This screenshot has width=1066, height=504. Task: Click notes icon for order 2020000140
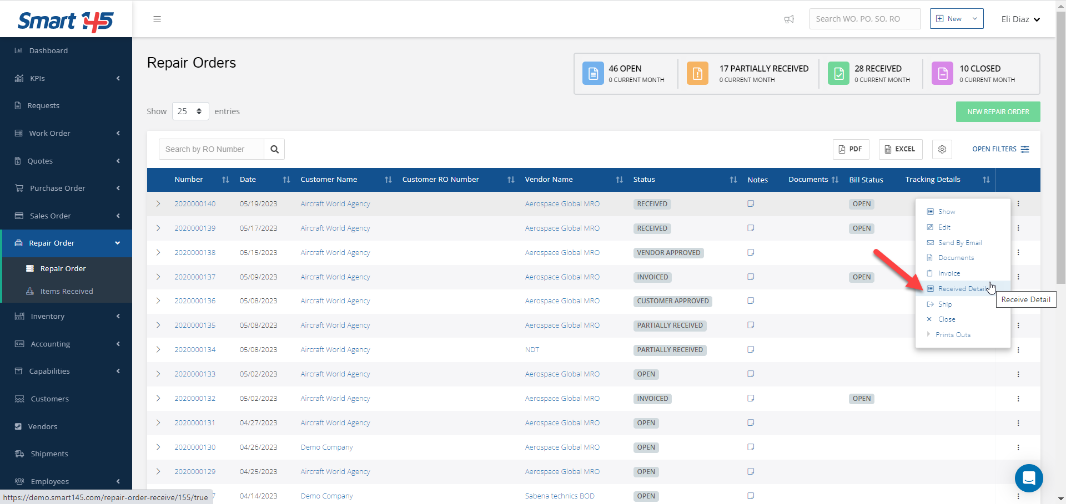click(x=751, y=204)
